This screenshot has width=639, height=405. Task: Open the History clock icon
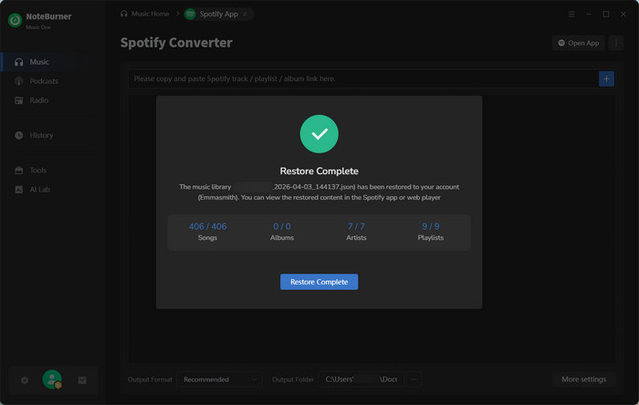[19, 135]
